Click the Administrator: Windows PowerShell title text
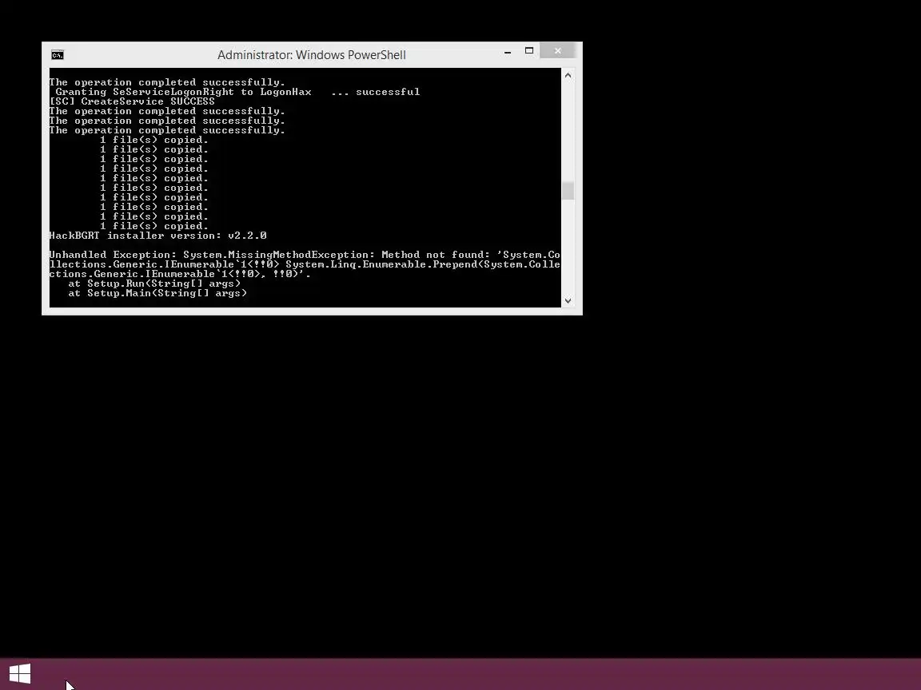This screenshot has height=690, width=921. [x=311, y=54]
